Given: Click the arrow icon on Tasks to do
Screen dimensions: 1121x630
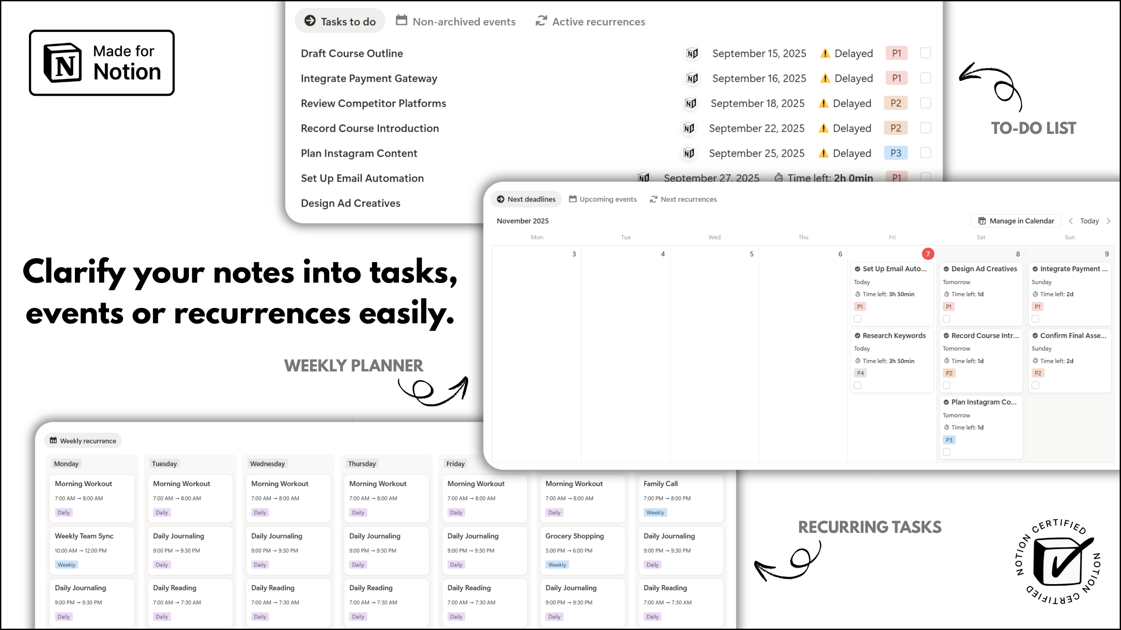Looking at the screenshot, I should tap(310, 21).
